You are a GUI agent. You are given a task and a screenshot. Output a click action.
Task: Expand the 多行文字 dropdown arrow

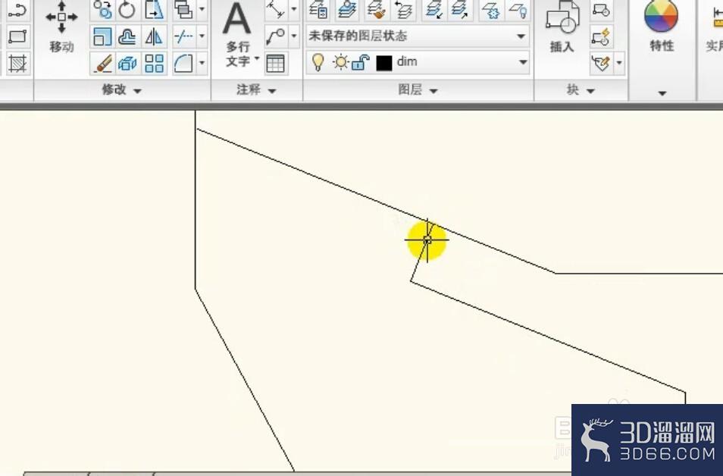257,59
